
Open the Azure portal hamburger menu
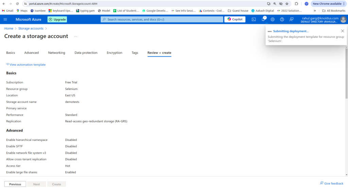5,19
